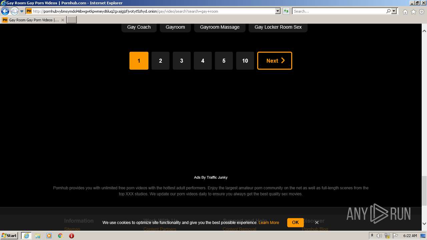
Task: Click the page favicon in address bar
Action: (29, 11)
